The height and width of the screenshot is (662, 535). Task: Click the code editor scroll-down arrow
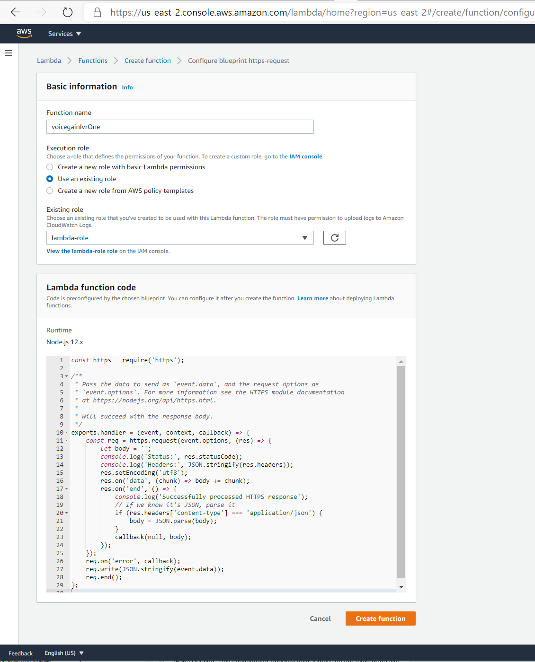[401, 587]
